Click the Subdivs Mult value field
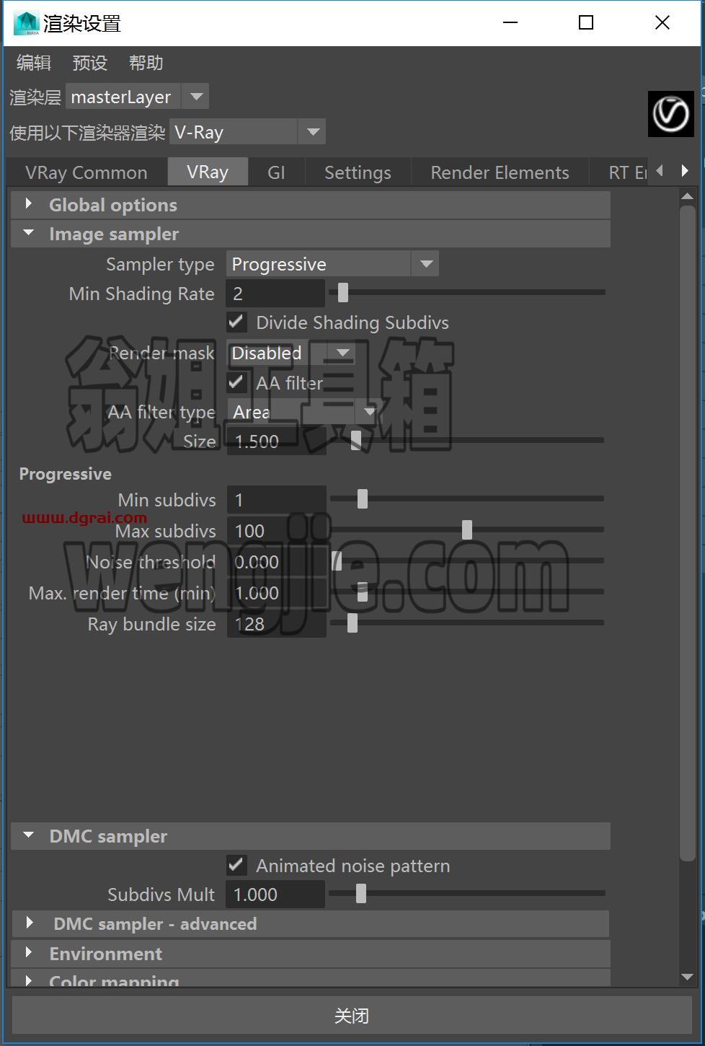Screen dimensions: 705x1046 (x=275, y=895)
